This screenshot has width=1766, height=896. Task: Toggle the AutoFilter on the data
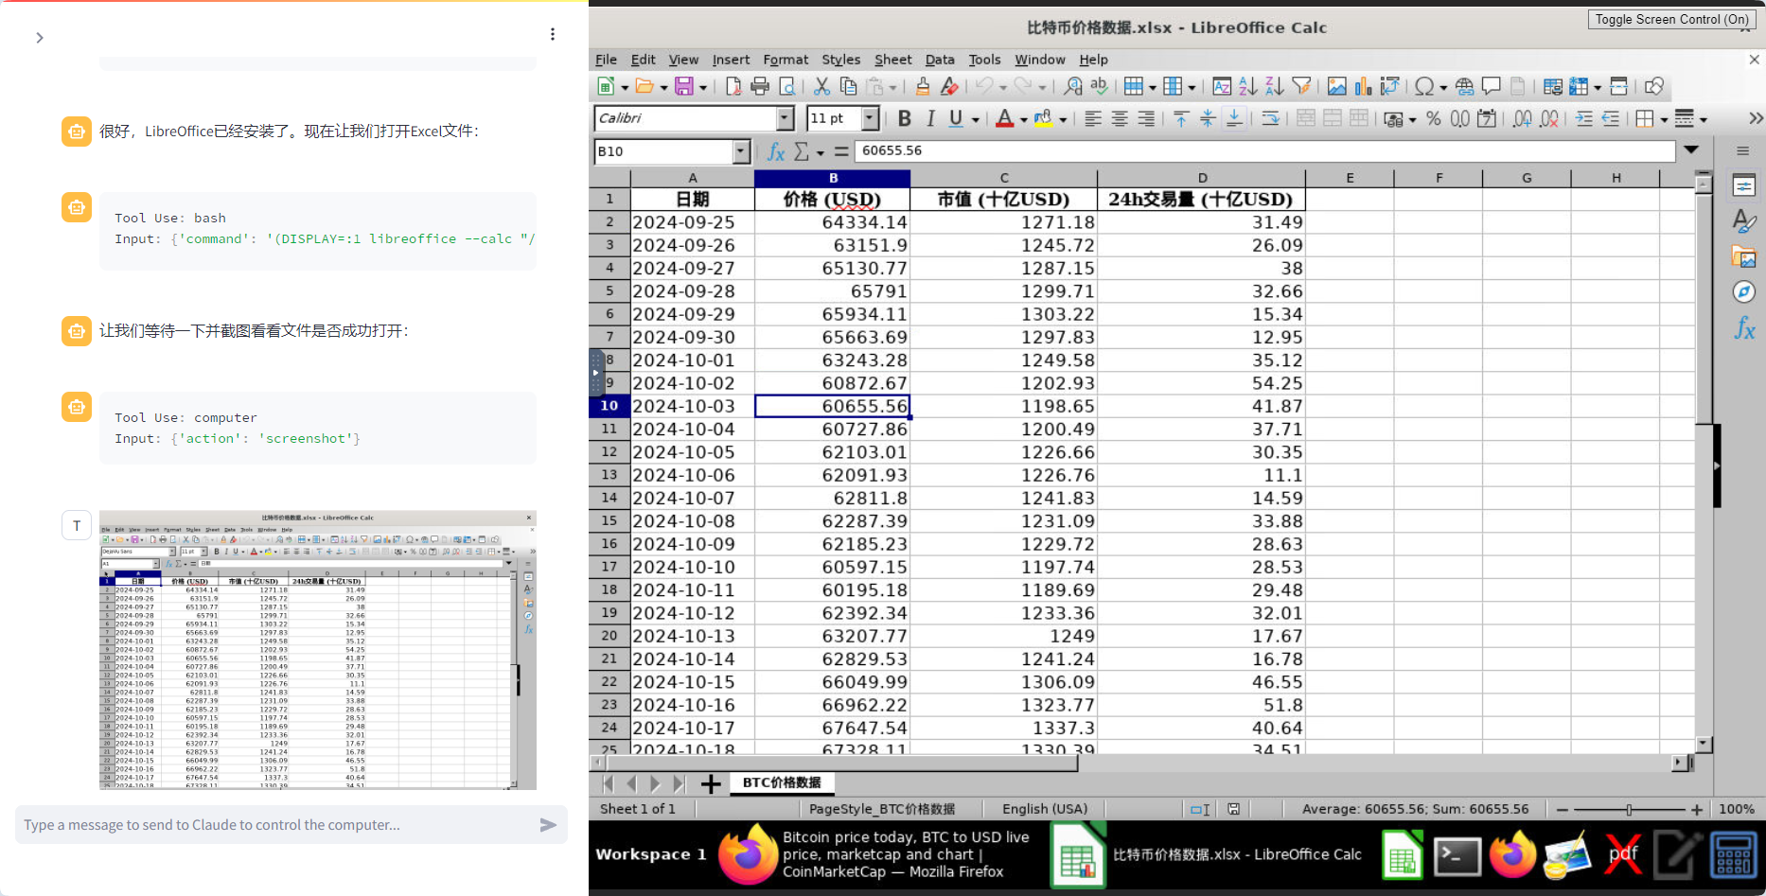[x=1301, y=87]
